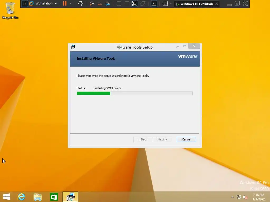Expand the stretch options dropdown arrow

point(171,4)
